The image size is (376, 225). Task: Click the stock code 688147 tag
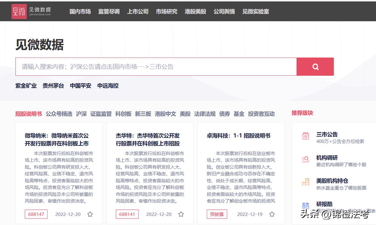pyautogui.click(x=35, y=214)
